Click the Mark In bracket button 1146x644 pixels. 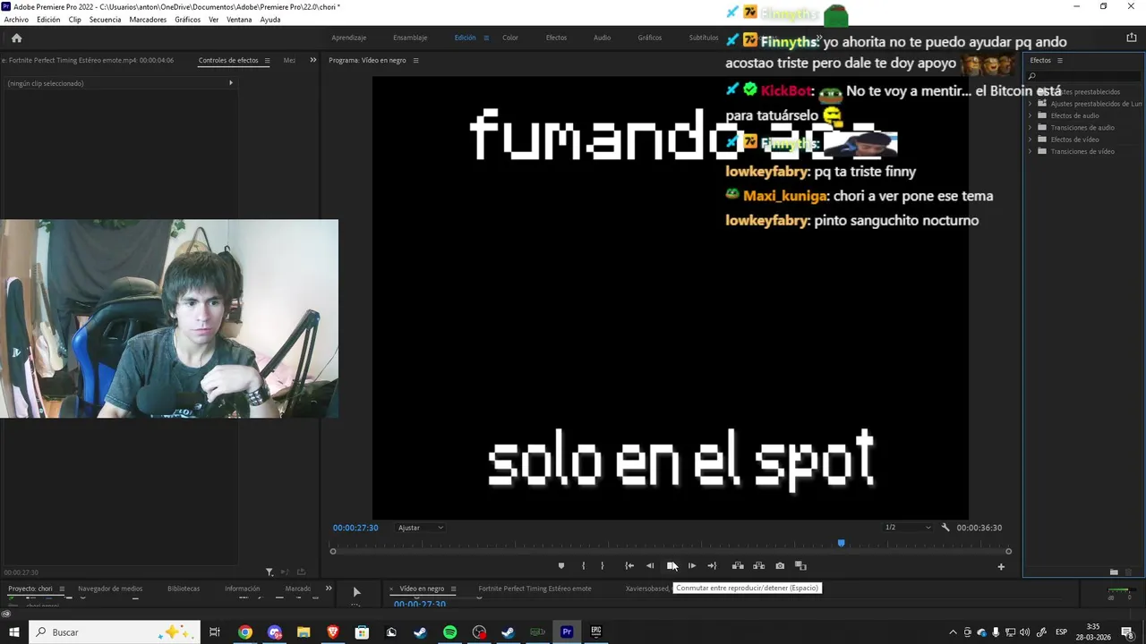(583, 565)
